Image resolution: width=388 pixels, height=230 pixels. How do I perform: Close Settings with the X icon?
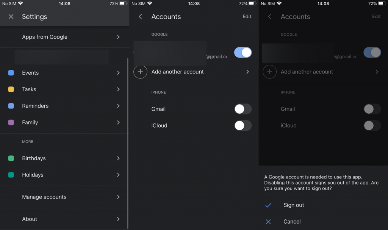[x=11, y=17]
